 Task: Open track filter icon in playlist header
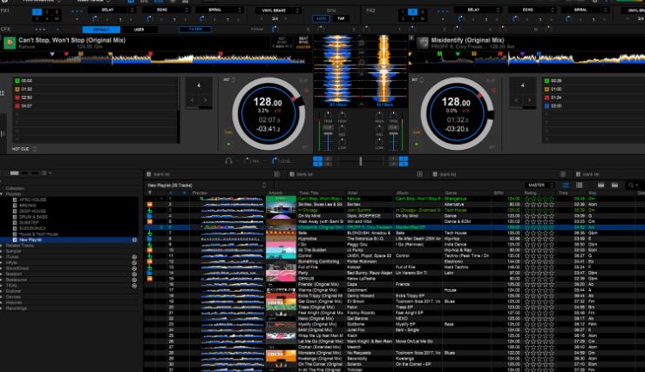pyautogui.click(x=150, y=193)
